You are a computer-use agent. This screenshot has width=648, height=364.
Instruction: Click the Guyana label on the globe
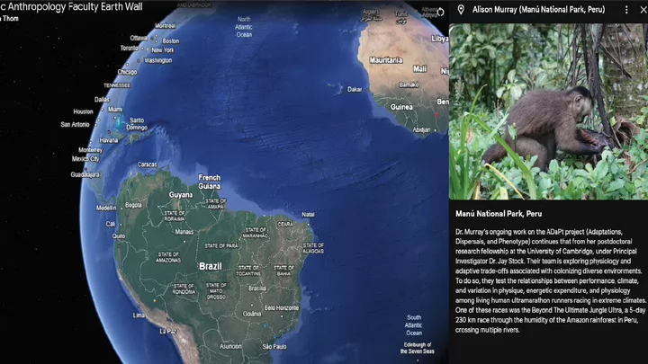pyautogui.click(x=181, y=195)
